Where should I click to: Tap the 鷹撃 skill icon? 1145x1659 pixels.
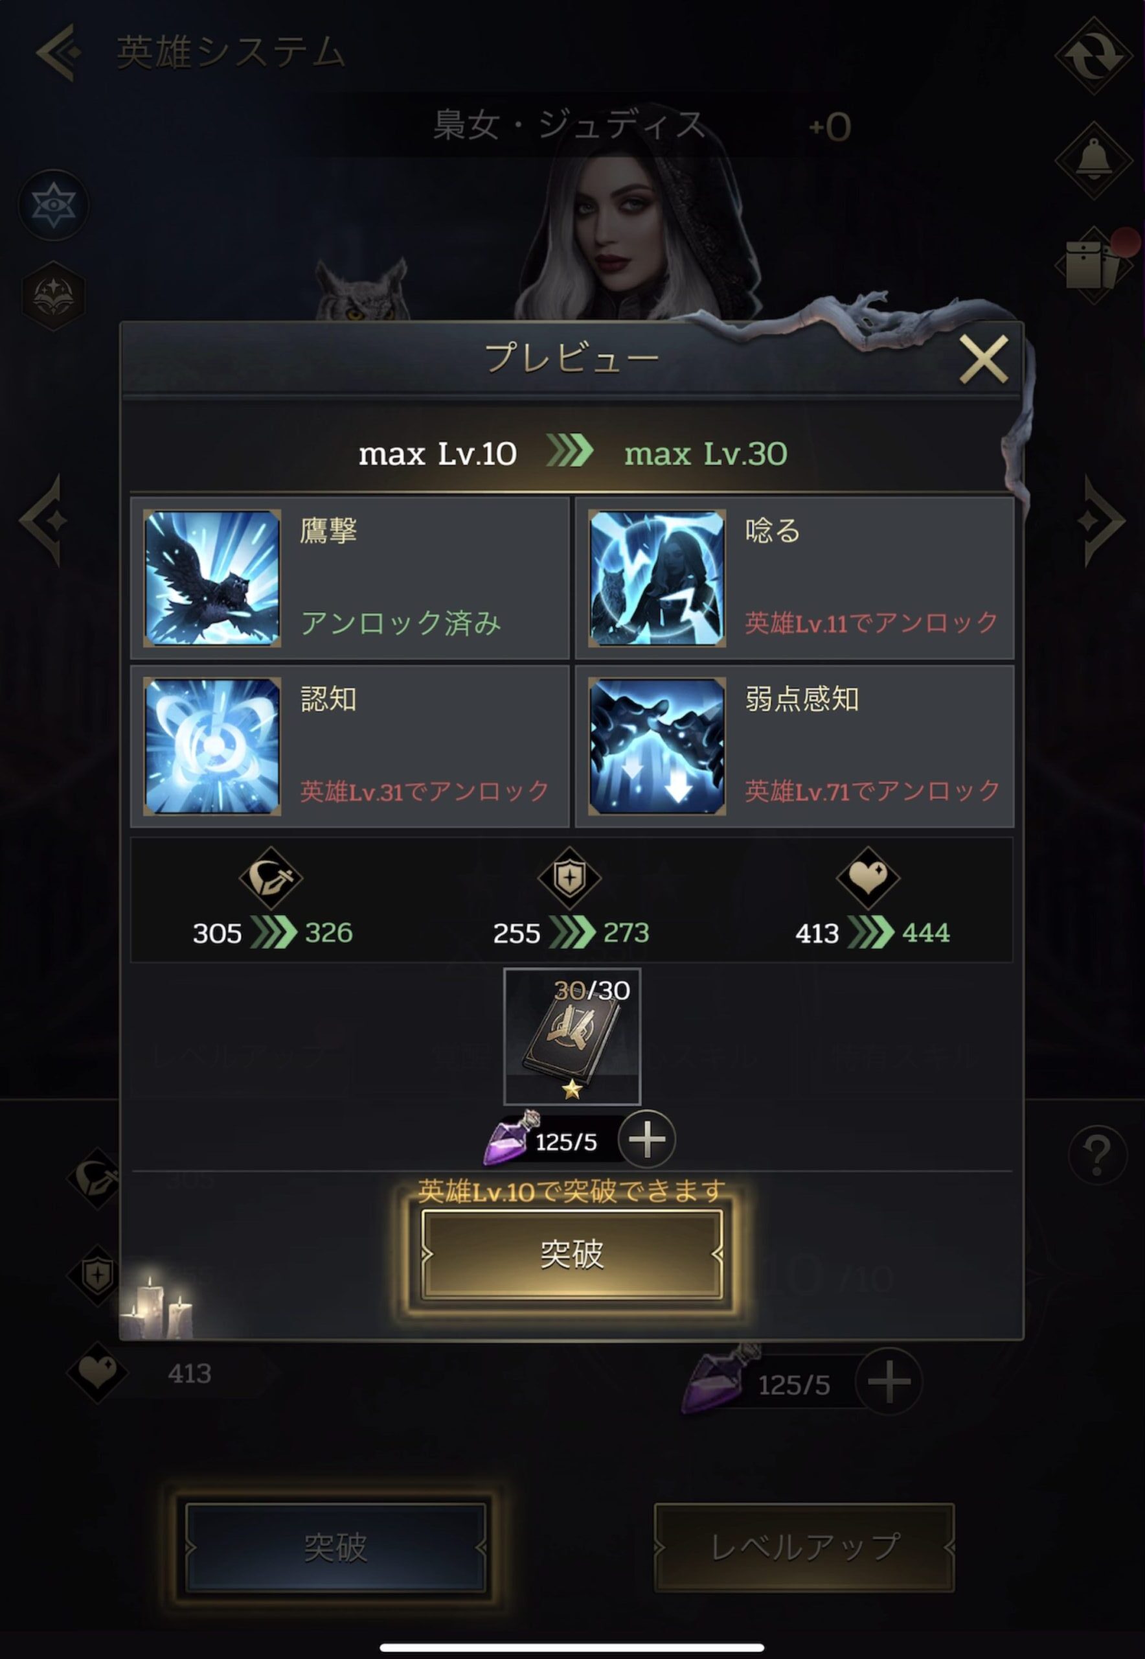click(212, 578)
